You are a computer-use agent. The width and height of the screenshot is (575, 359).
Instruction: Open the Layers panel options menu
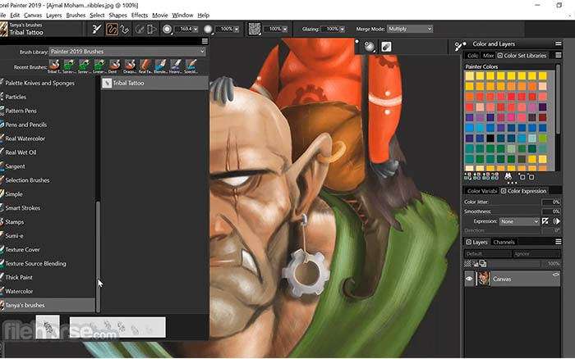coord(558,242)
